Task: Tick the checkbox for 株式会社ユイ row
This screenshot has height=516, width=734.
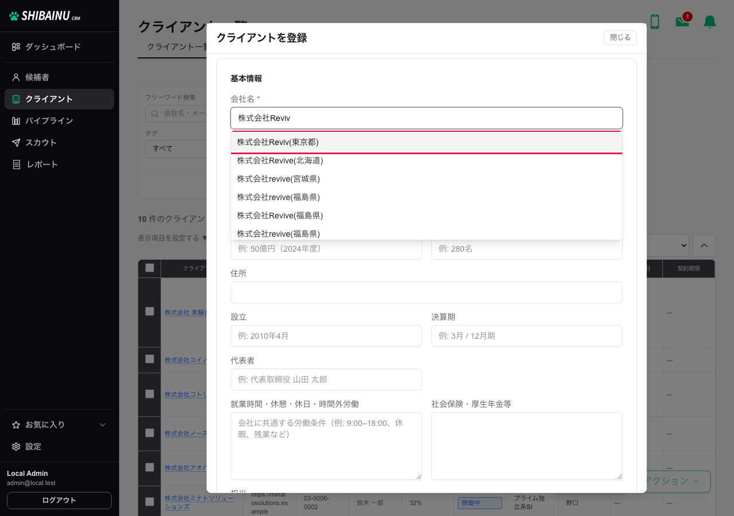Action: click(x=150, y=359)
